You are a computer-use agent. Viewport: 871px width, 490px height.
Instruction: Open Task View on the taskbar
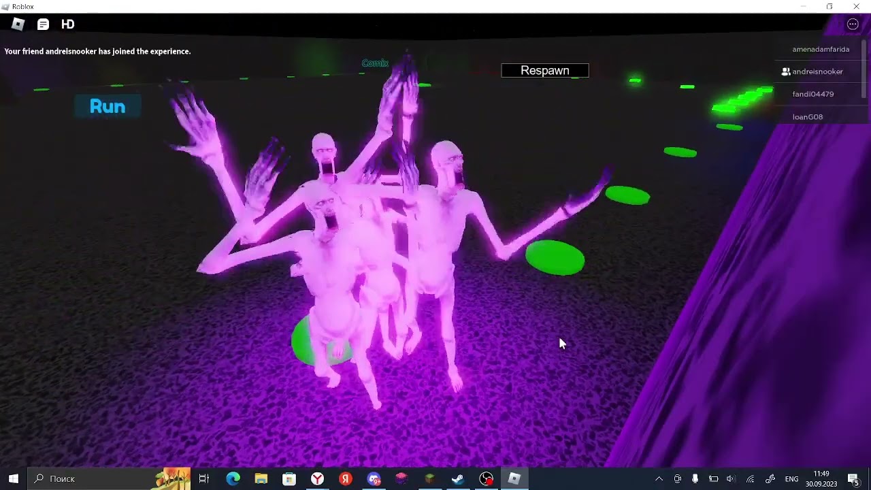(x=203, y=478)
